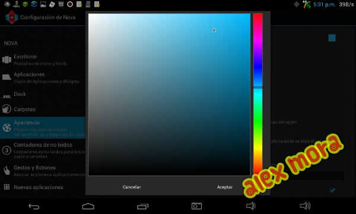Image resolution: width=356 pixels, height=214 pixels.
Task: Click the saturation-brightness color square
Action: (x=169, y=95)
